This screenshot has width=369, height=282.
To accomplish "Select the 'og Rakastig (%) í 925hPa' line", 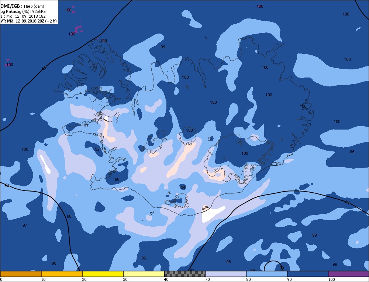I will coord(23,11).
